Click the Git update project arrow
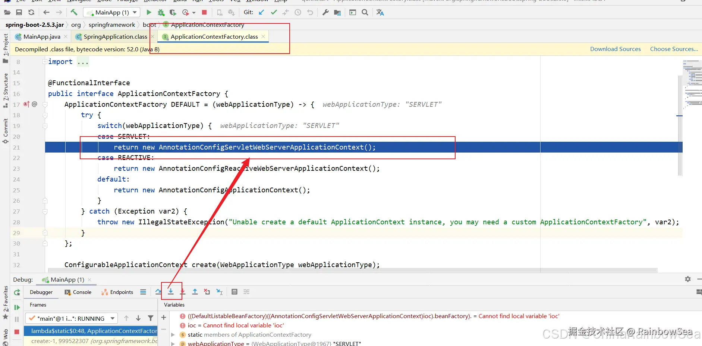Image resolution: width=702 pixels, height=346 pixels. click(261, 12)
